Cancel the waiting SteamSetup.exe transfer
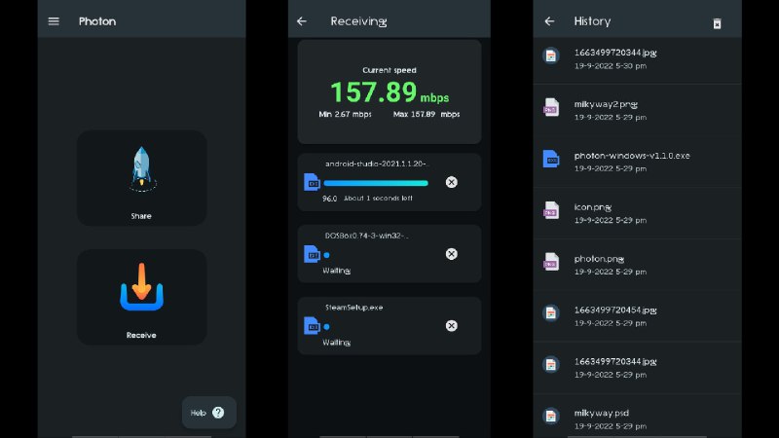Viewport: 779px width, 438px height. click(x=451, y=326)
